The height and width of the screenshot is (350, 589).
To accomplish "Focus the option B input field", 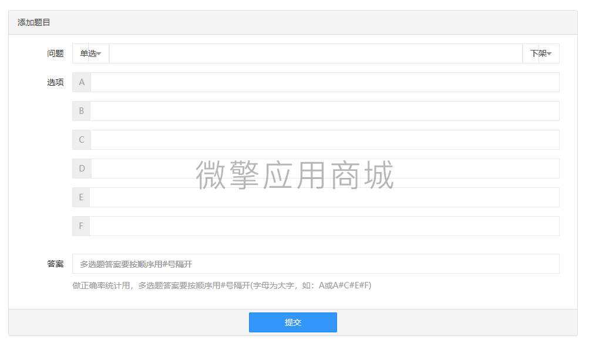I will tap(325, 111).
